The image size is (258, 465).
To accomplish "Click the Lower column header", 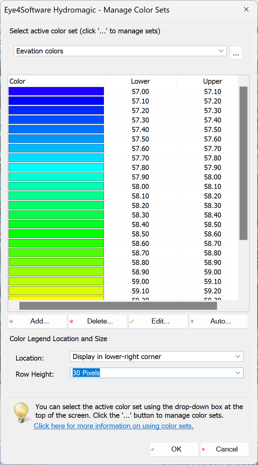I will coord(140,81).
